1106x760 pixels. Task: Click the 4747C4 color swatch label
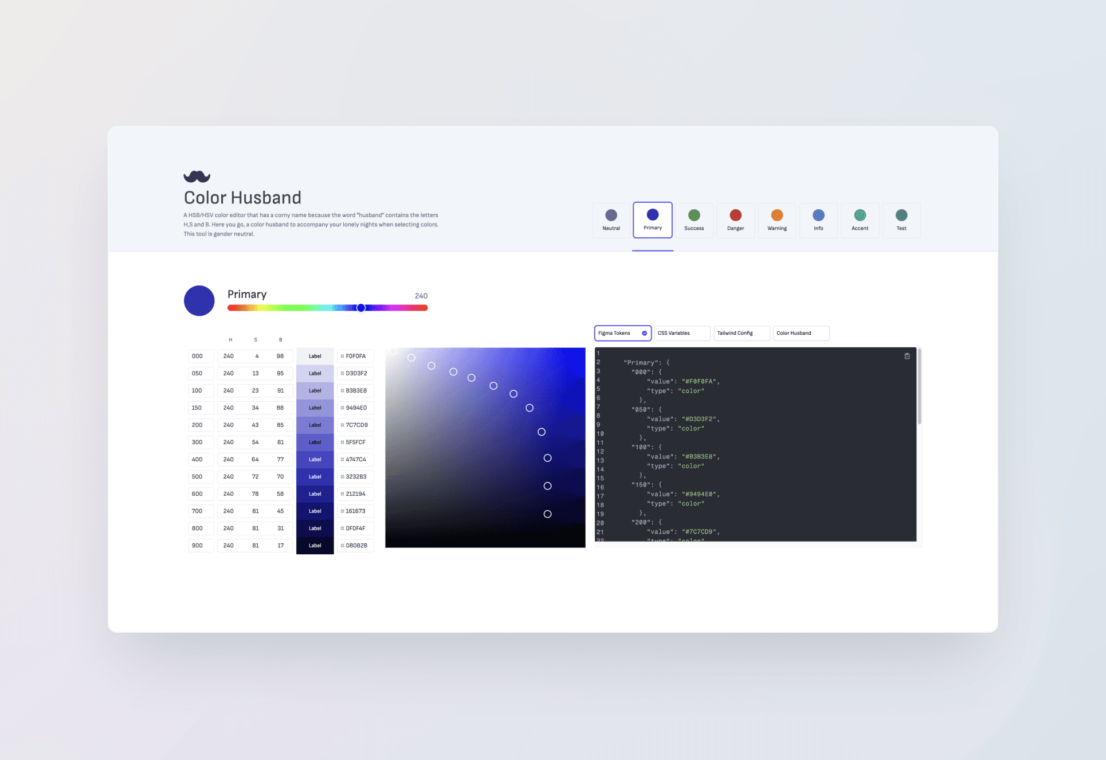[x=315, y=459]
